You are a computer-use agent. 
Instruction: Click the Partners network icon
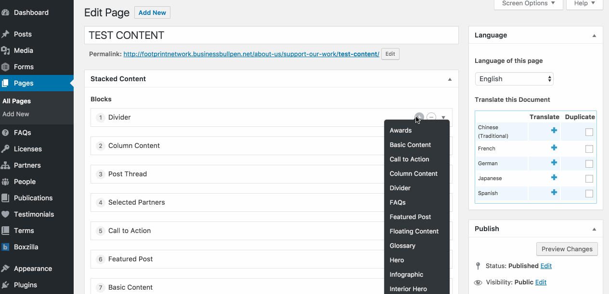[5, 165]
